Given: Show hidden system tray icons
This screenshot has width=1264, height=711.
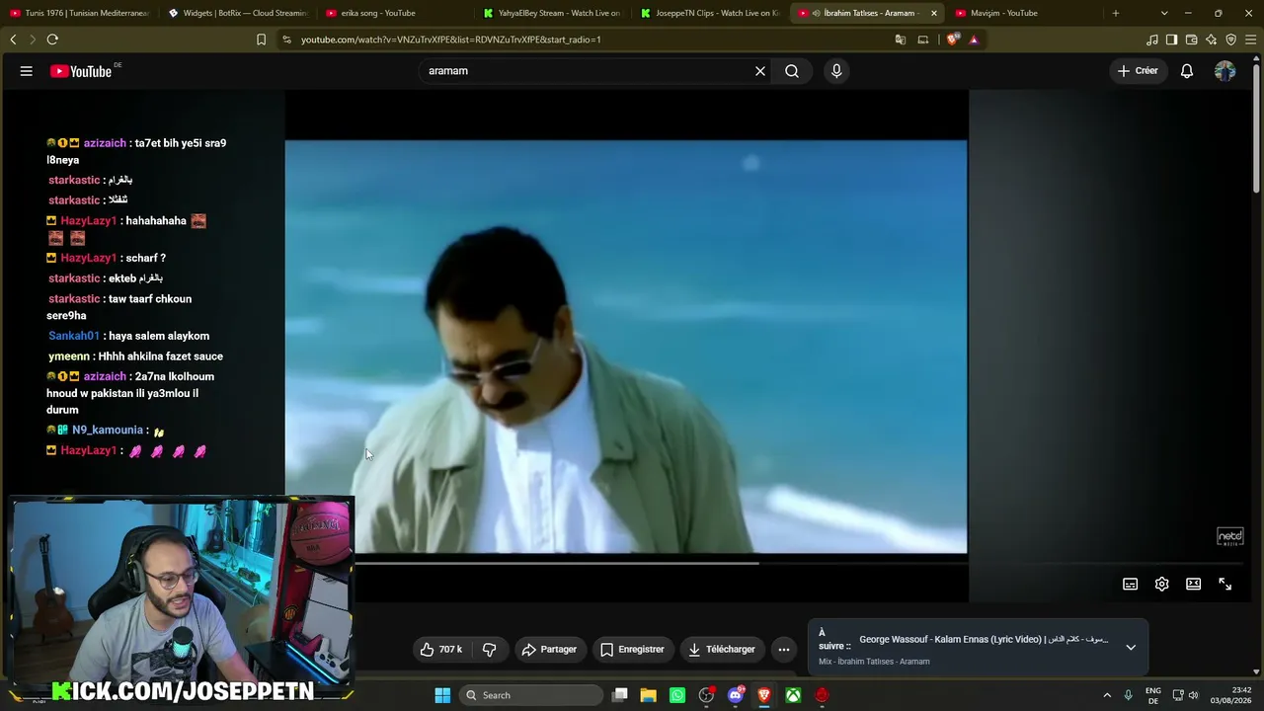Looking at the screenshot, I should [x=1107, y=695].
